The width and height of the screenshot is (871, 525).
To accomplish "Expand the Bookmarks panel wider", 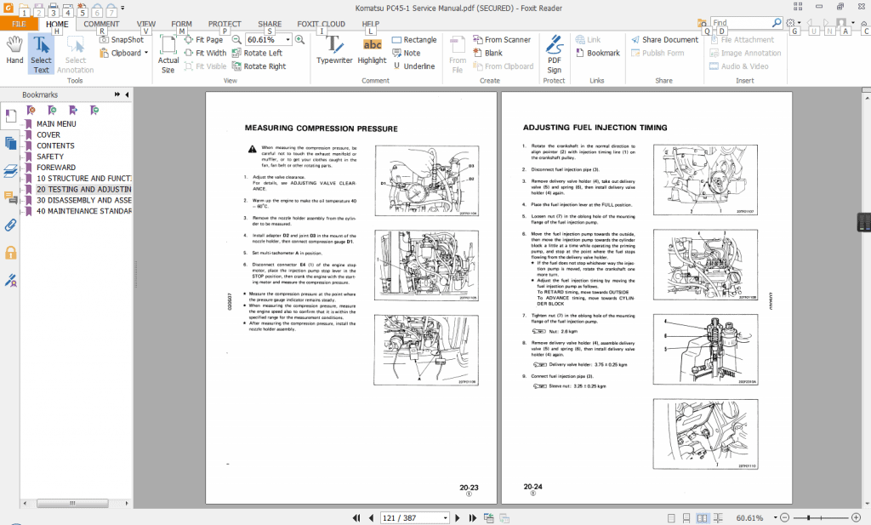I will pyautogui.click(x=117, y=94).
